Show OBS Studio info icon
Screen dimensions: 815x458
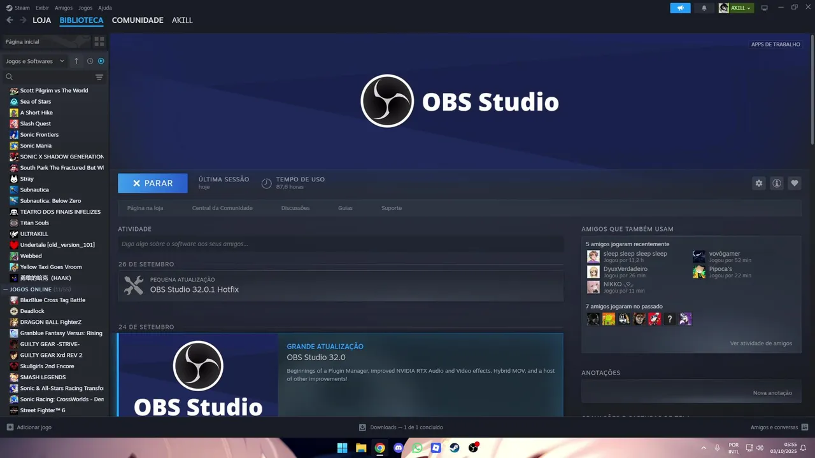pos(776,183)
